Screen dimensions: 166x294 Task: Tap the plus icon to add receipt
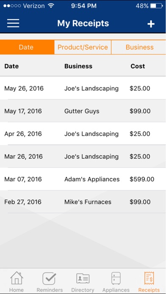[x=151, y=24]
